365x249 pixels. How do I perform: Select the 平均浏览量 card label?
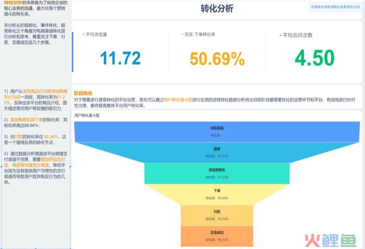click(x=96, y=34)
